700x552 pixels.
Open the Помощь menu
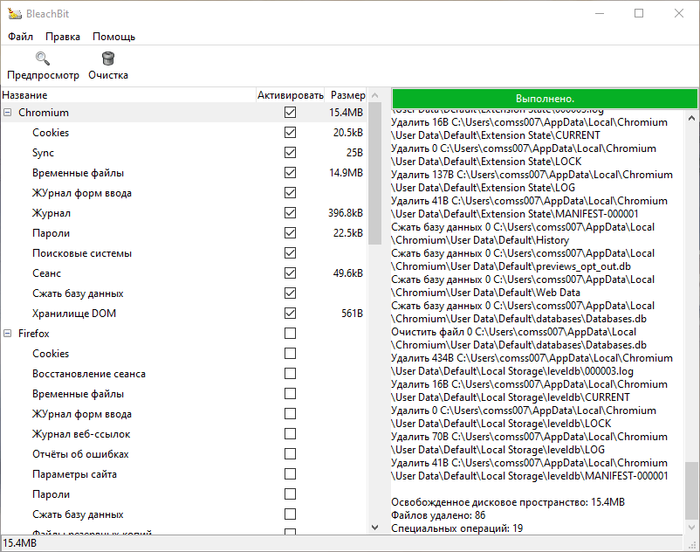113,37
